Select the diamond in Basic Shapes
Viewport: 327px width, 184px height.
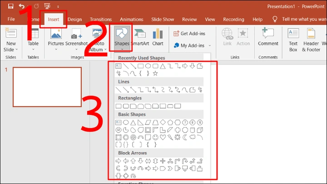pyautogui.click(x=163, y=123)
